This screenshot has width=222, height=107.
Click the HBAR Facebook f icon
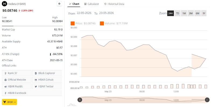(x=6, y=93)
